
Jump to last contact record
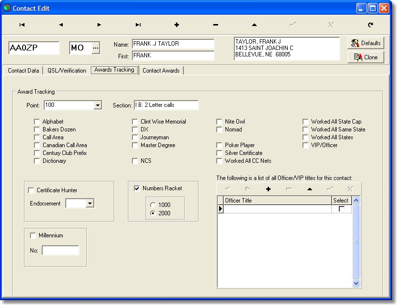pyautogui.click(x=138, y=25)
